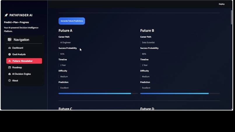This screenshot has height=132, width=235.
Task: Click the Roadmap calendar icon
Action: tap(10, 68)
